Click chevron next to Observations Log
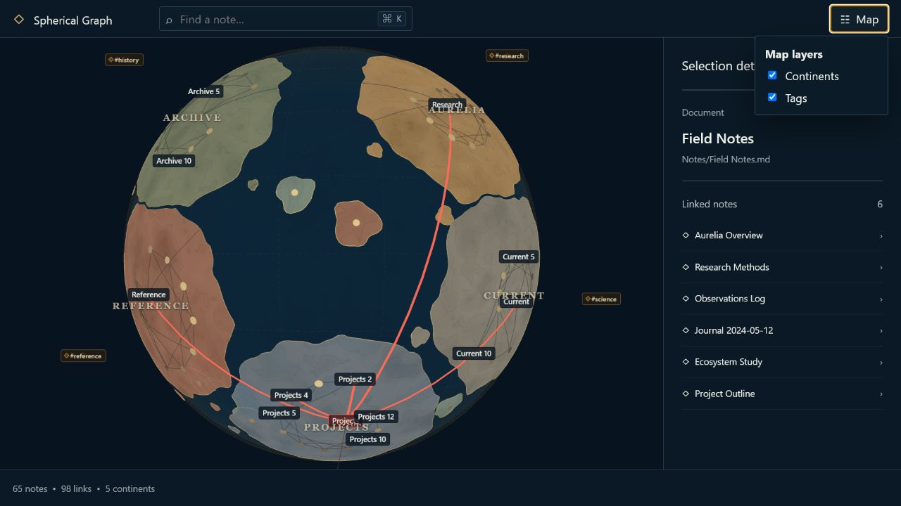This screenshot has width=901, height=506. click(881, 299)
